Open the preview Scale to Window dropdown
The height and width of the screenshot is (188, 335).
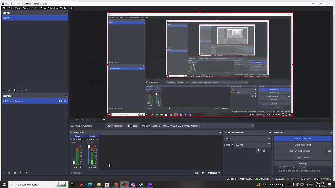tap(95, 120)
